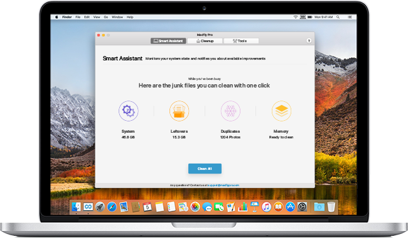Open Maps in the Dock
Image resolution: width=408 pixels, height=239 pixels.
point(183,207)
